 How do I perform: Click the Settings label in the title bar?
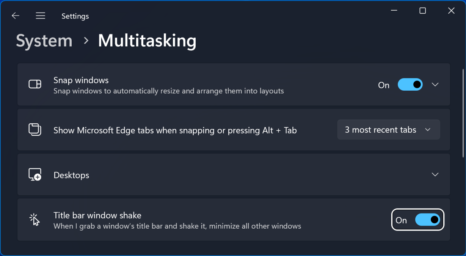click(75, 16)
